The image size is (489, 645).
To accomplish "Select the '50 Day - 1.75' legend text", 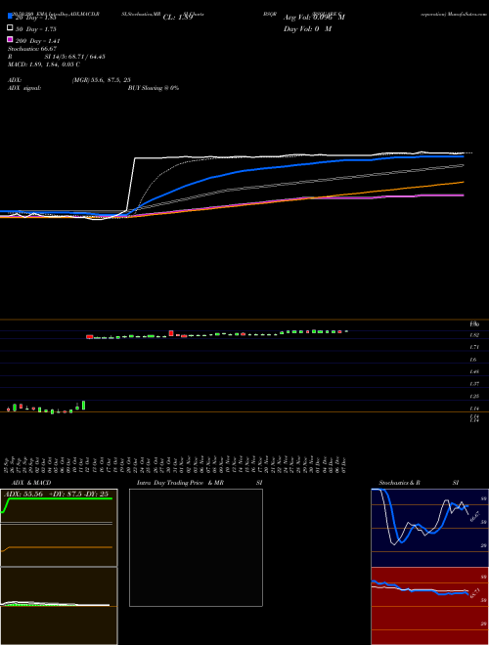I will tap(36, 29).
